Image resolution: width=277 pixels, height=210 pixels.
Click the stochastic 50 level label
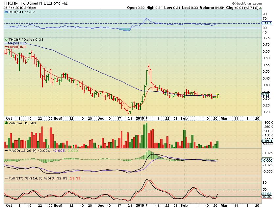[x=264, y=190]
